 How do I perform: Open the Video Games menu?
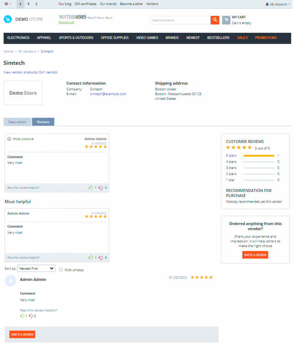pyautogui.click(x=147, y=38)
